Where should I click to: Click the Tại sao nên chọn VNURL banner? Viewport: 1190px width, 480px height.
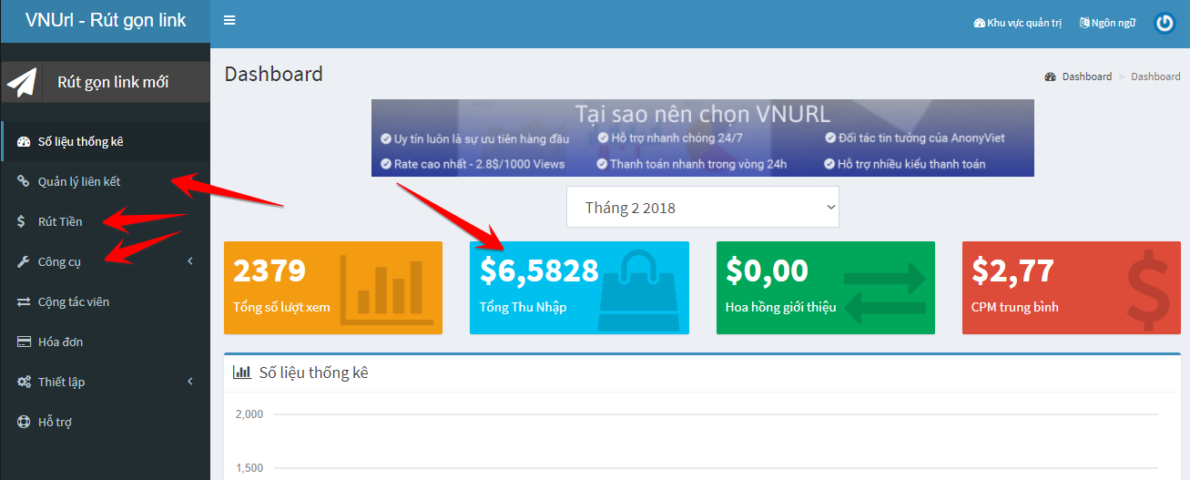702,138
